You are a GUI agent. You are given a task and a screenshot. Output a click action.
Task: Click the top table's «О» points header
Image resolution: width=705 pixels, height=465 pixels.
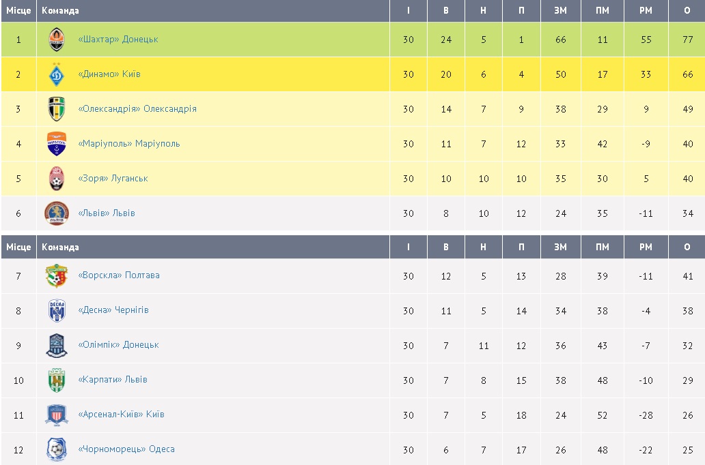coord(687,11)
